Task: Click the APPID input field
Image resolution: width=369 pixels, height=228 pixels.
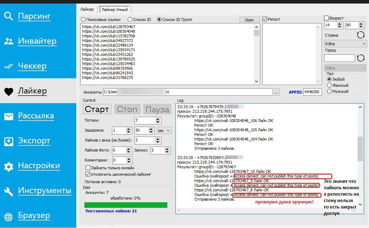Action: tap(312, 92)
